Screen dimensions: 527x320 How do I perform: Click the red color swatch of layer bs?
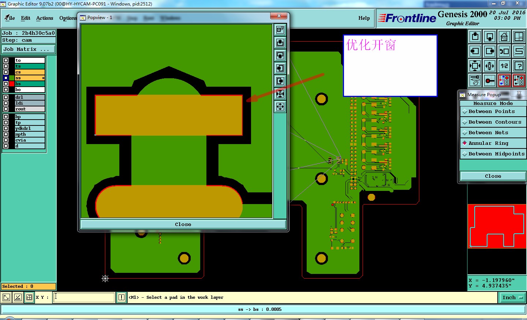12,84
